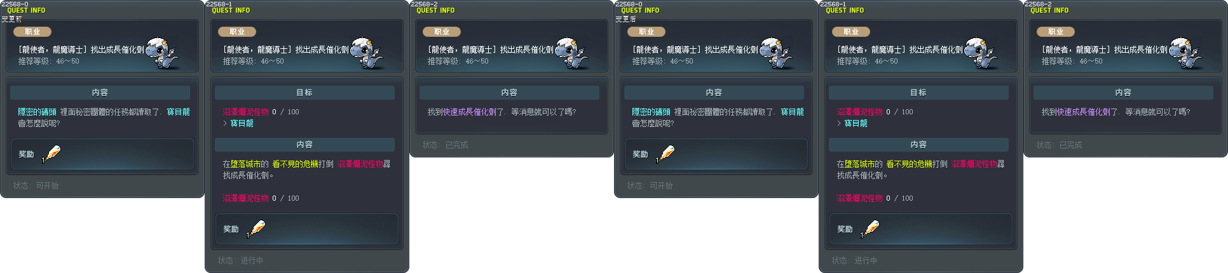
Task: Expand the > 寶貝龍 entry in the leftmost 目标 section
Action: pos(238,123)
